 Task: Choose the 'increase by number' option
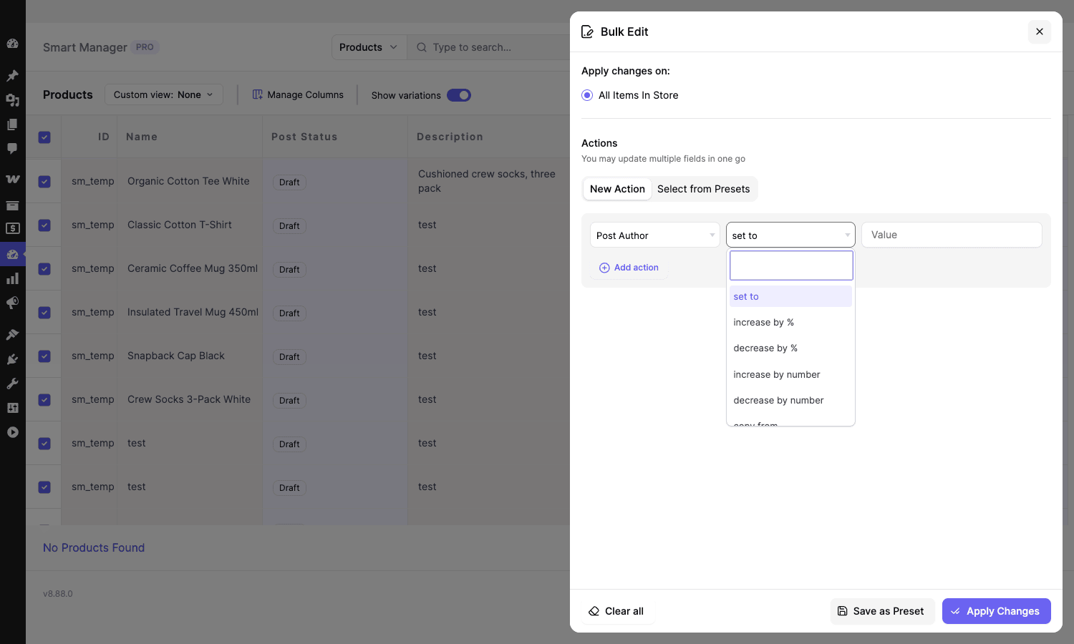click(x=790, y=374)
